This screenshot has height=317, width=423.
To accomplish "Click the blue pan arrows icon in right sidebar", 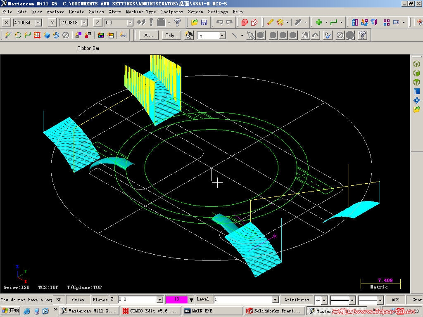I will [416, 101].
